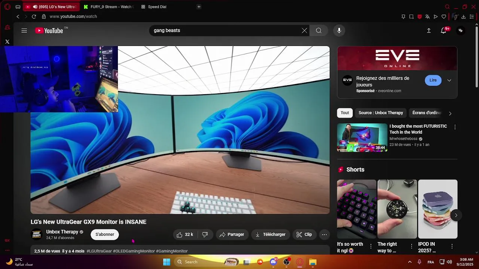Subscribe with the S'abonner button
The image size is (479, 269).
point(105,235)
